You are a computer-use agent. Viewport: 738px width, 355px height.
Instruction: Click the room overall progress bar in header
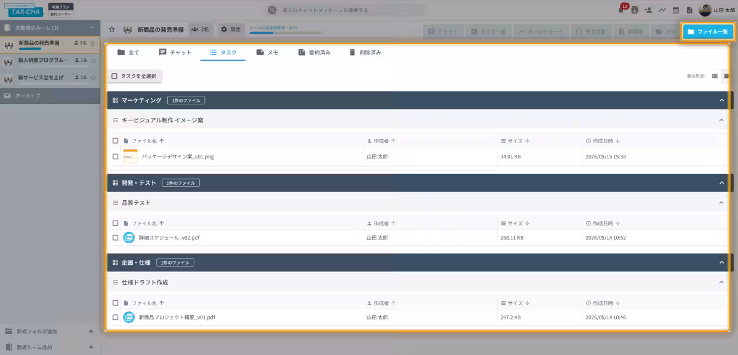[286, 33]
